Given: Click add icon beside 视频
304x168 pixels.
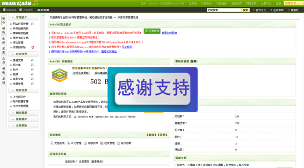Looking at the screenshot, I should [32, 74].
